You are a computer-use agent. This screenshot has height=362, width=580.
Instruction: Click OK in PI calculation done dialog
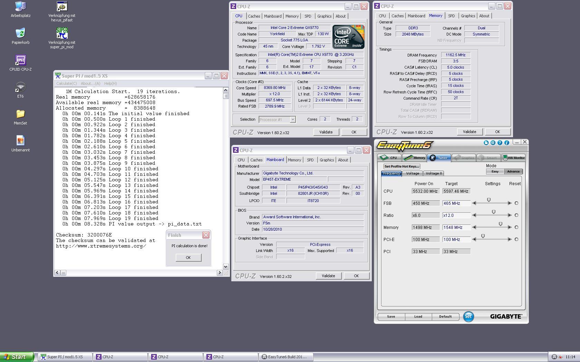click(188, 258)
